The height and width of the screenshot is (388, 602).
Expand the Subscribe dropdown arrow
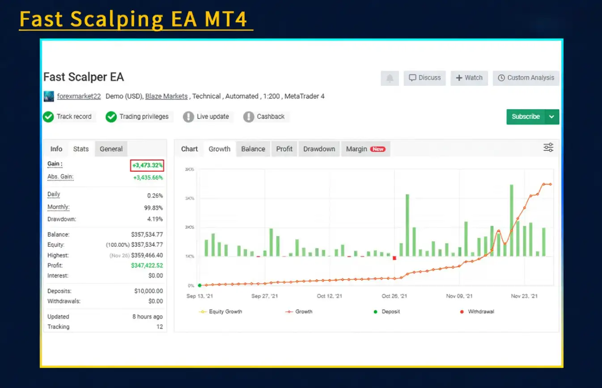[551, 117]
